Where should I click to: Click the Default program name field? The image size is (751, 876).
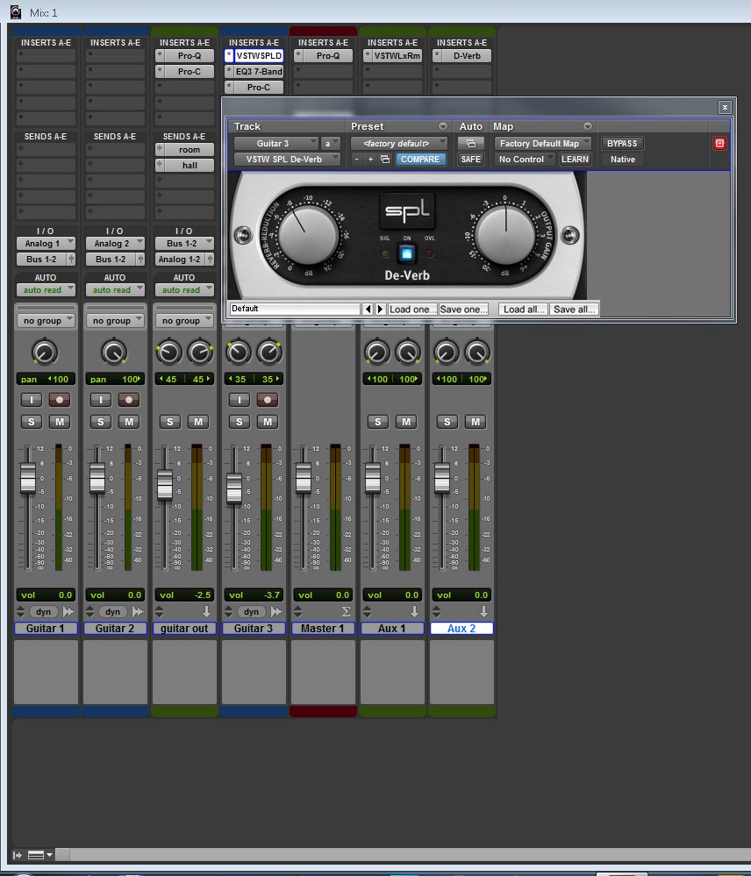tap(295, 309)
